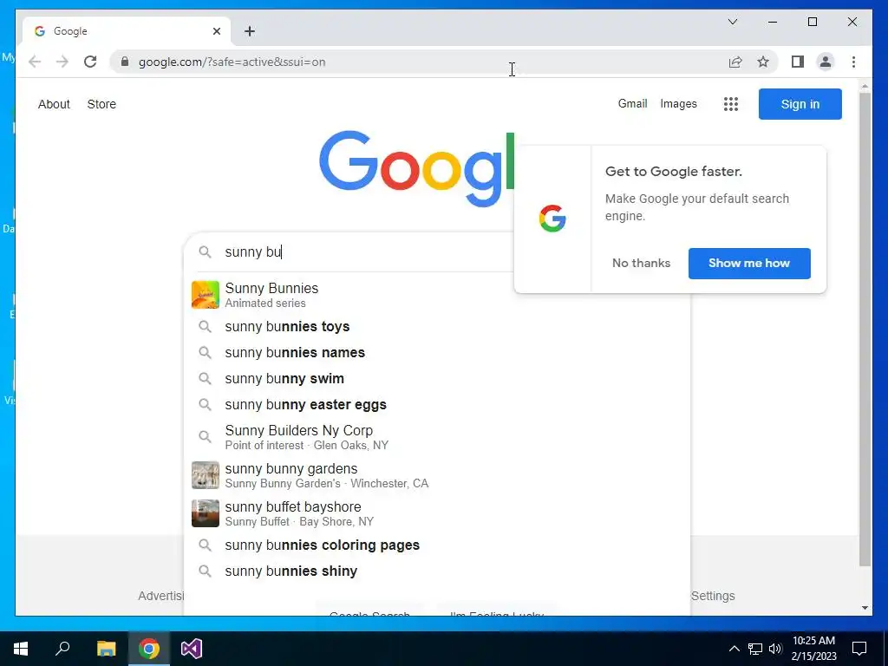Open the Chrome three-dot menu

click(x=853, y=62)
